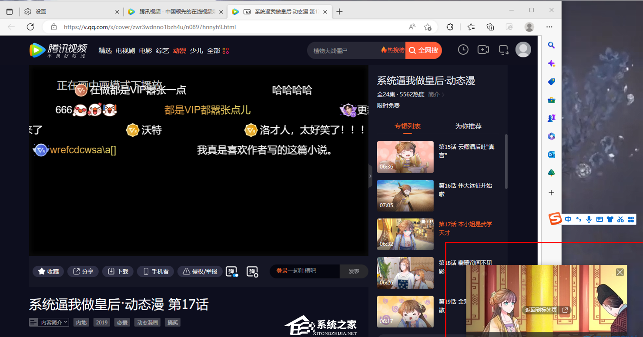
Task: Click the 收藏 favorite button
Action: 48,271
